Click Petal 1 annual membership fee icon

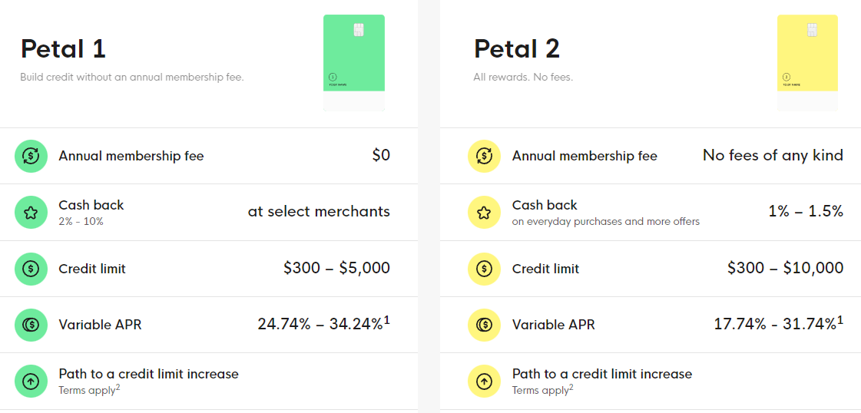[x=31, y=157]
